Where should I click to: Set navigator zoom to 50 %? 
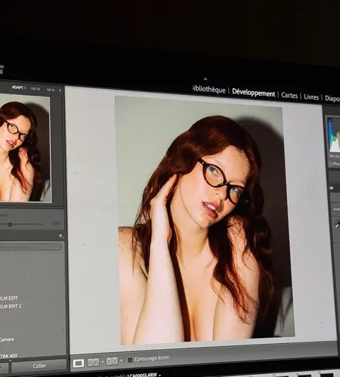(x=51, y=90)
